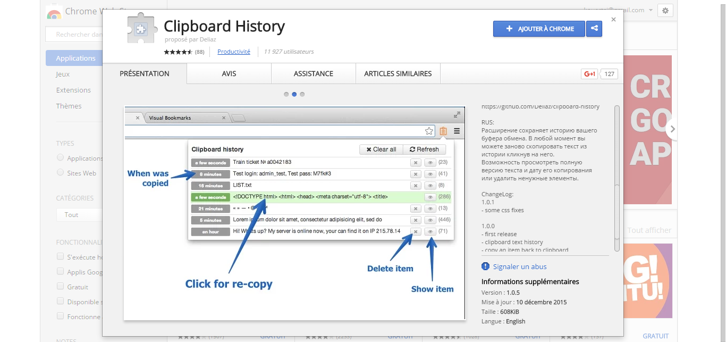726x342 pixels.
Task: Click the settings gear icon in the store header
Action: coord(665,10)
